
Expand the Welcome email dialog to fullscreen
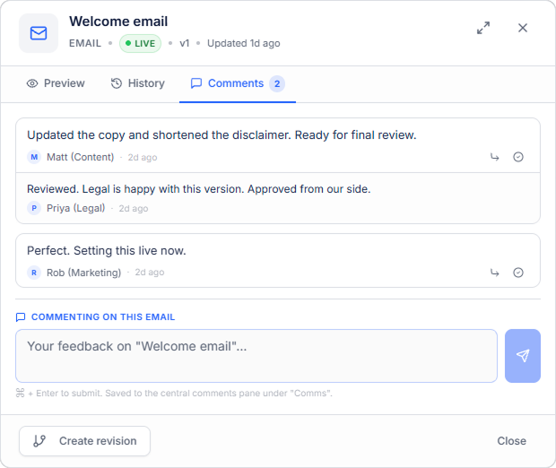(x=483, y=28)
